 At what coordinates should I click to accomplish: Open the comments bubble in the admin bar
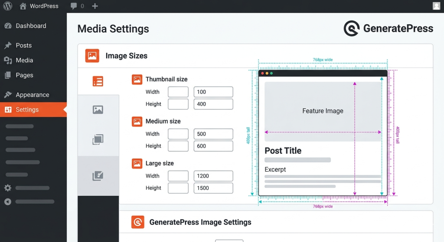[x=74, y=6]
